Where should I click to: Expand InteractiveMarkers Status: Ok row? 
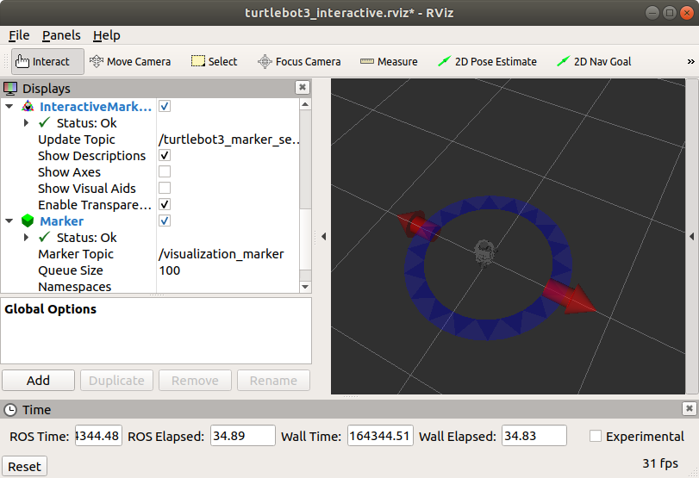point(26,123)
